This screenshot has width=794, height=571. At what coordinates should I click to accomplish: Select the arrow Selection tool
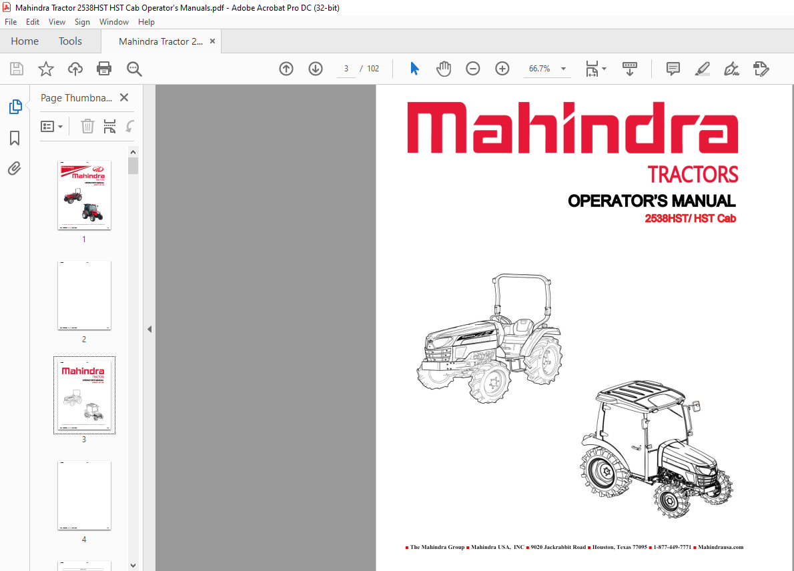pos(414,68)
